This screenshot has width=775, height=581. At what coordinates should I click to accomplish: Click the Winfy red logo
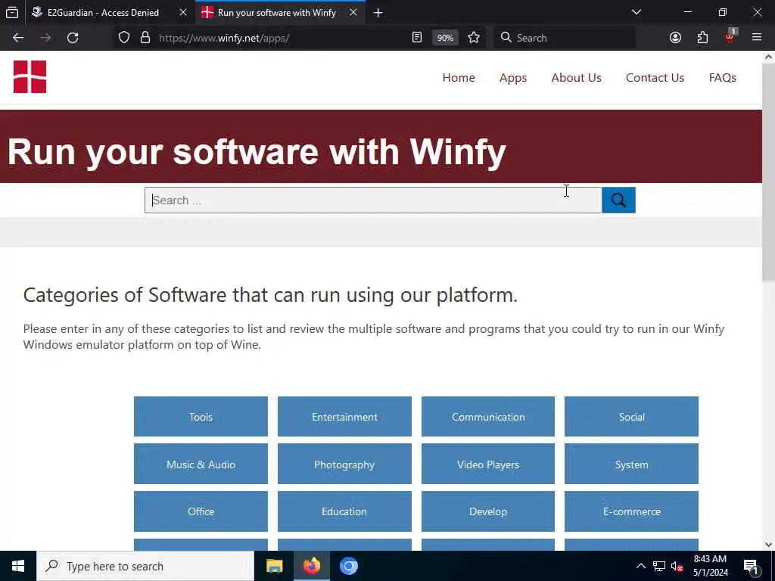point(30,76)
